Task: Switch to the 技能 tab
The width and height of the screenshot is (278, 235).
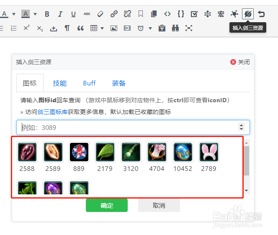Action: coord(60,83)
